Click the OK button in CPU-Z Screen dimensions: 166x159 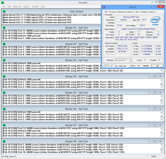pos(157,66)
